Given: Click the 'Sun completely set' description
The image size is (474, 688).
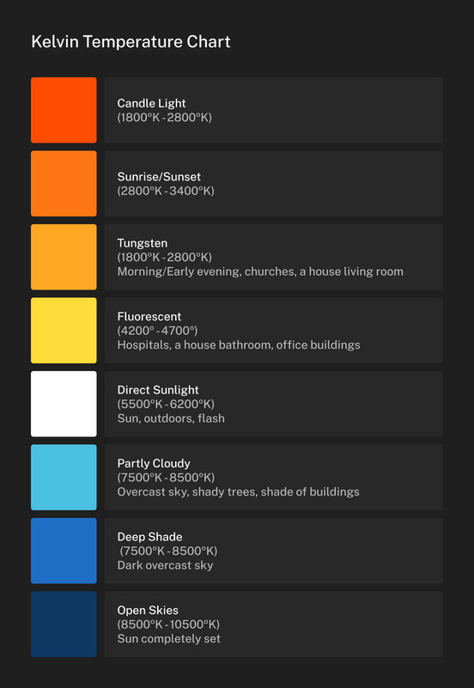Looking at the screenshot, I should click(x=169, y=638).
